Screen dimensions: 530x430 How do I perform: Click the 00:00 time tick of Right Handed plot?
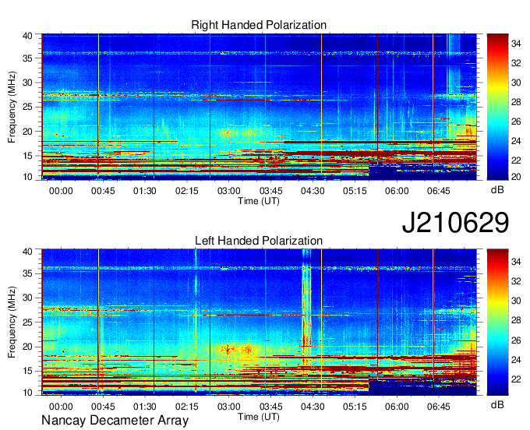(x=61, y=191)
